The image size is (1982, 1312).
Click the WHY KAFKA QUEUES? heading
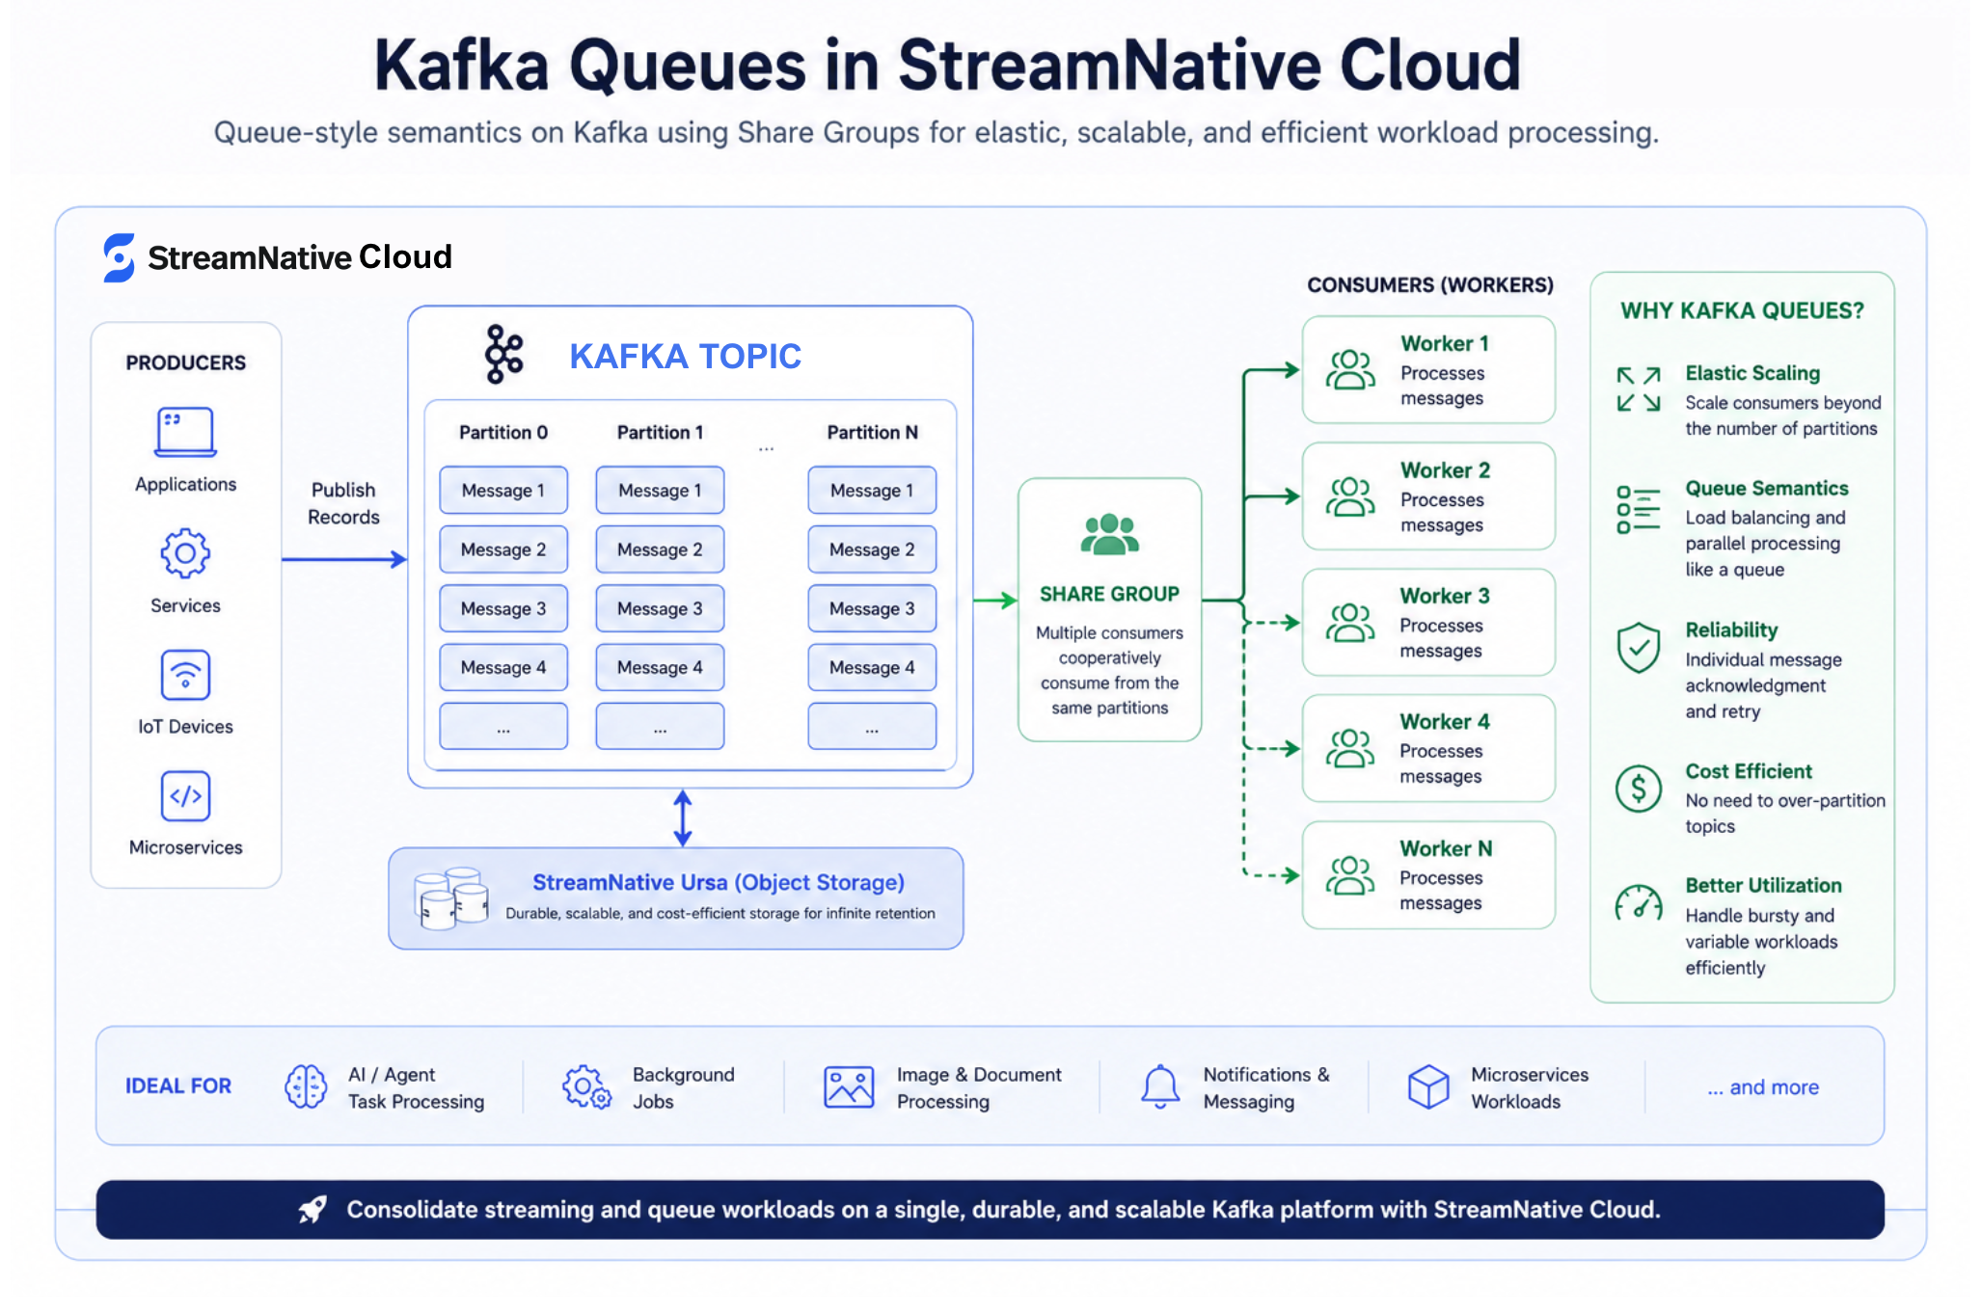tap(1742, 310)
